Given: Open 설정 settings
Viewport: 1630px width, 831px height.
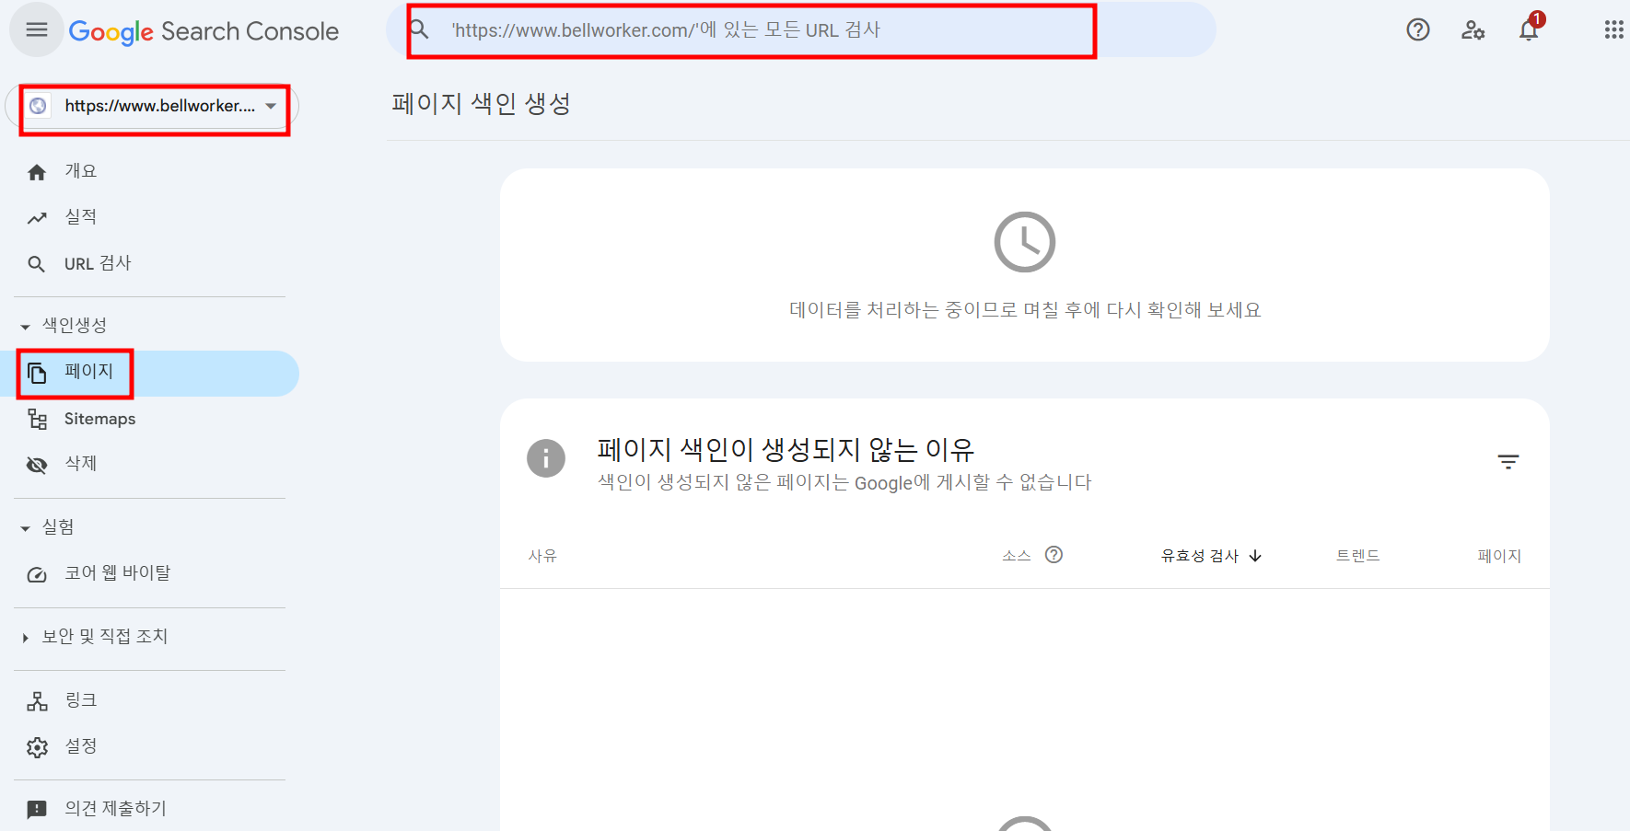Looking at the screenshot, I should 81,746.
